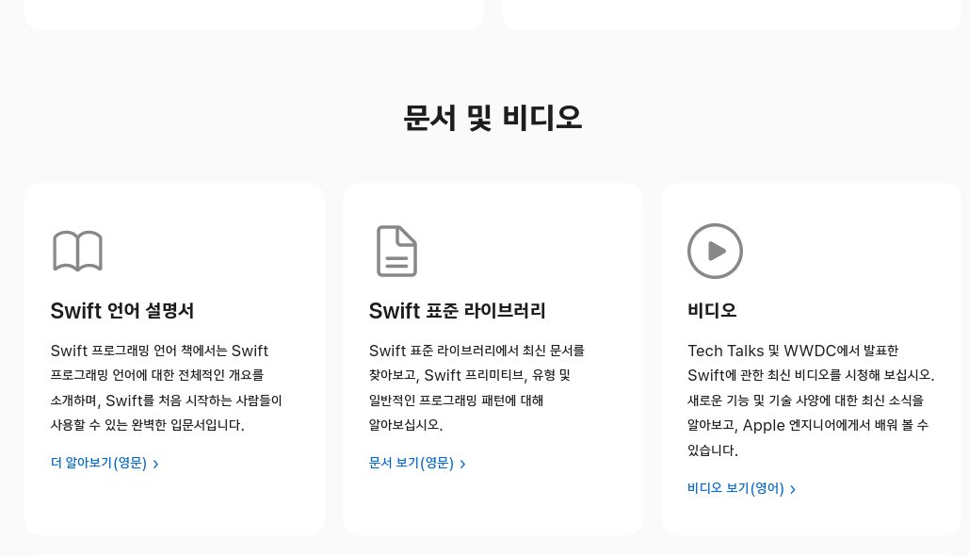Click the 비디오 card heading
This screenshot has width=969, height=556.
click(712, 310)
